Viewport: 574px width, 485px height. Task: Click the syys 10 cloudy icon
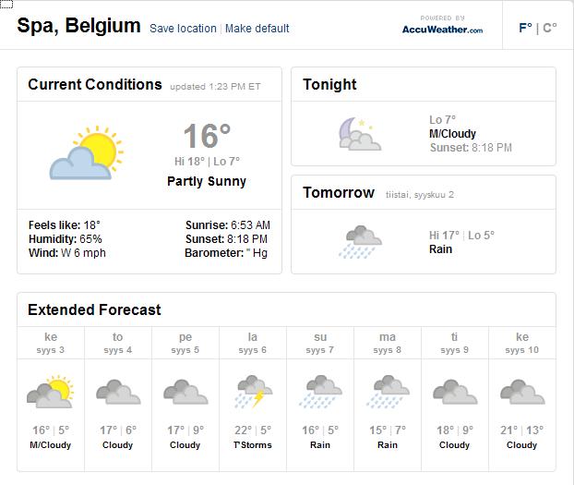point(522,392)
